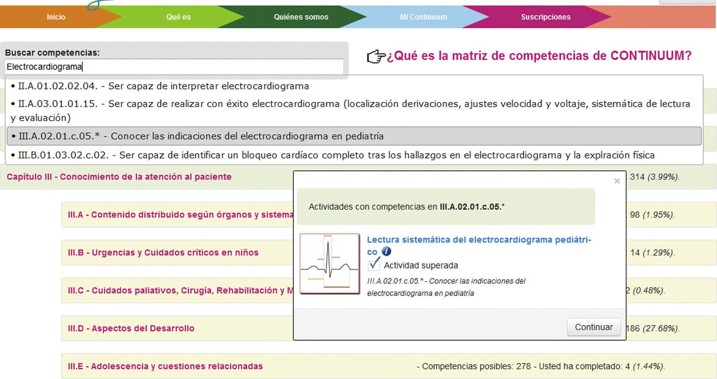Open the Mi Continuum tab
The image size is (717, 379).
point(423,17)
